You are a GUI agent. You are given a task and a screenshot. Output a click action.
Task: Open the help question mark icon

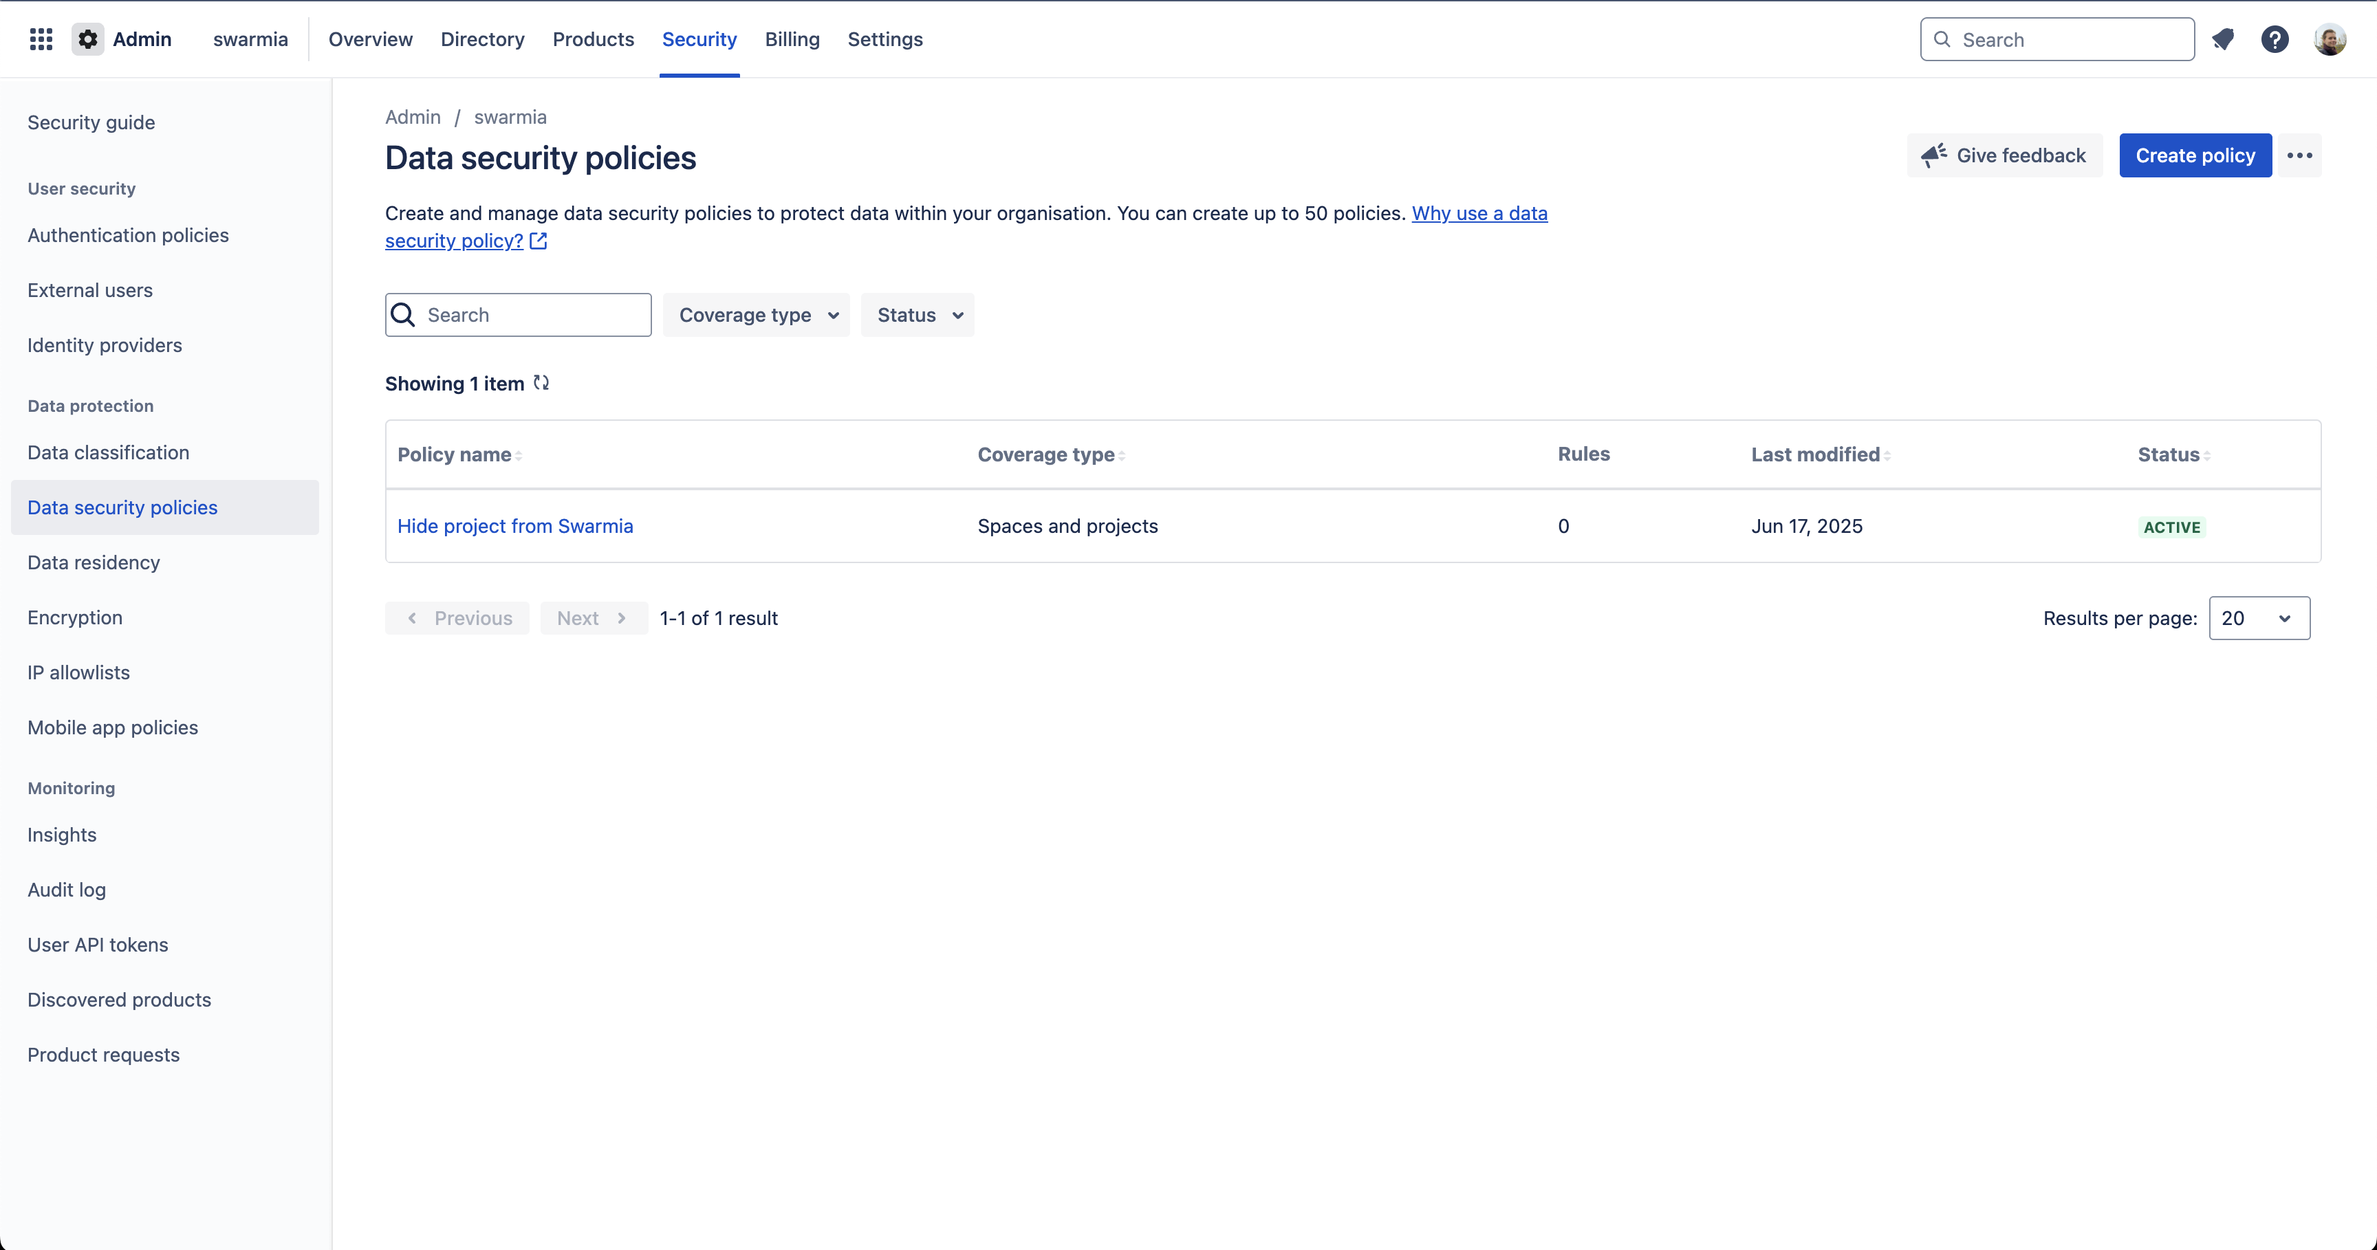(2275, 39)
